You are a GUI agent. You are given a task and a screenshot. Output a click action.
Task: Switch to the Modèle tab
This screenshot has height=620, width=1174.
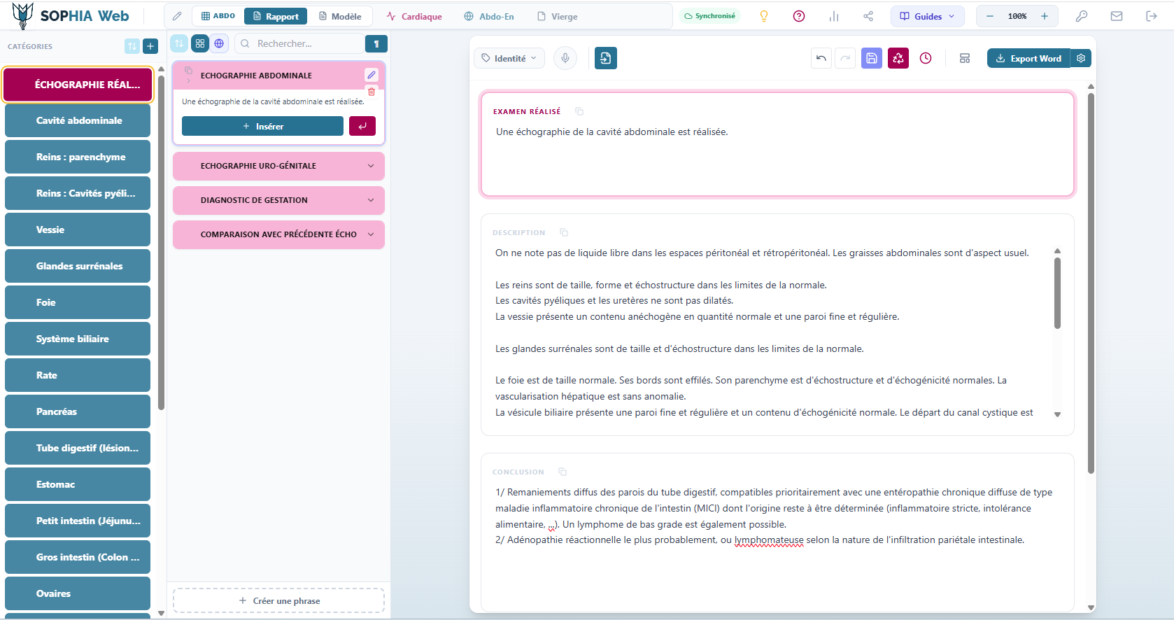coord(340,16)
